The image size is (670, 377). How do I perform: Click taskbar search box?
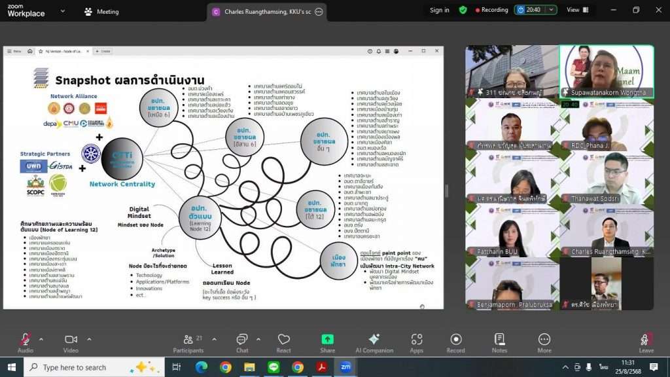click(94, 367)
